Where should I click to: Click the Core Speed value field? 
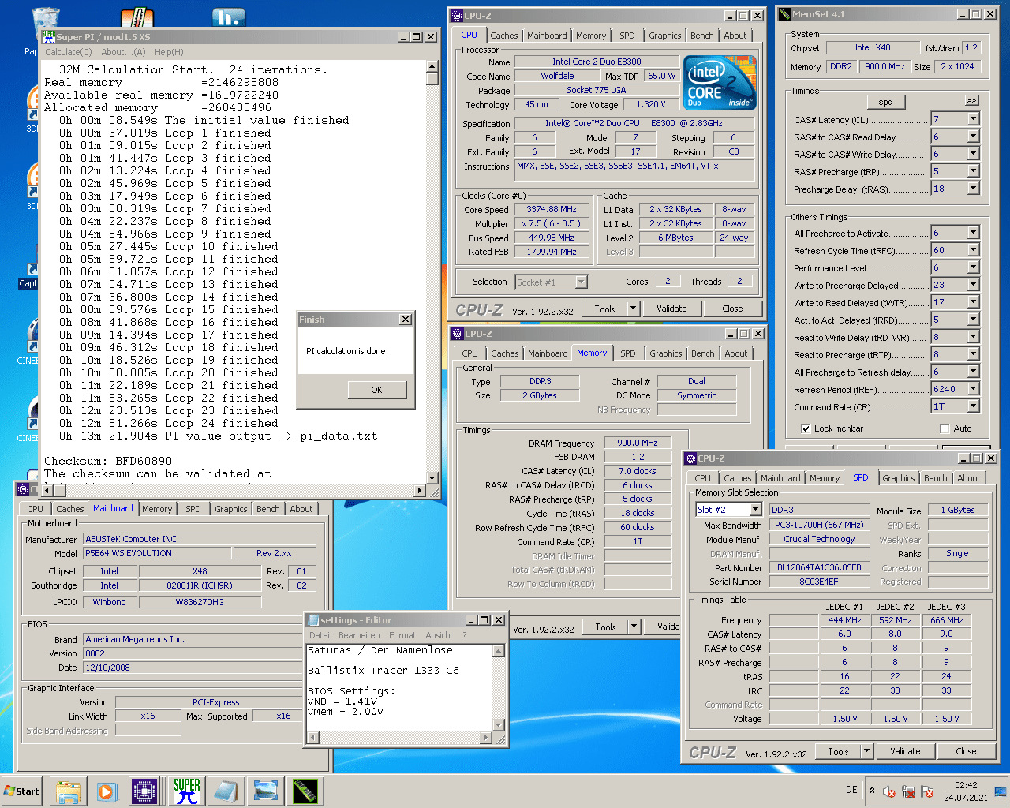click(552, 209)
